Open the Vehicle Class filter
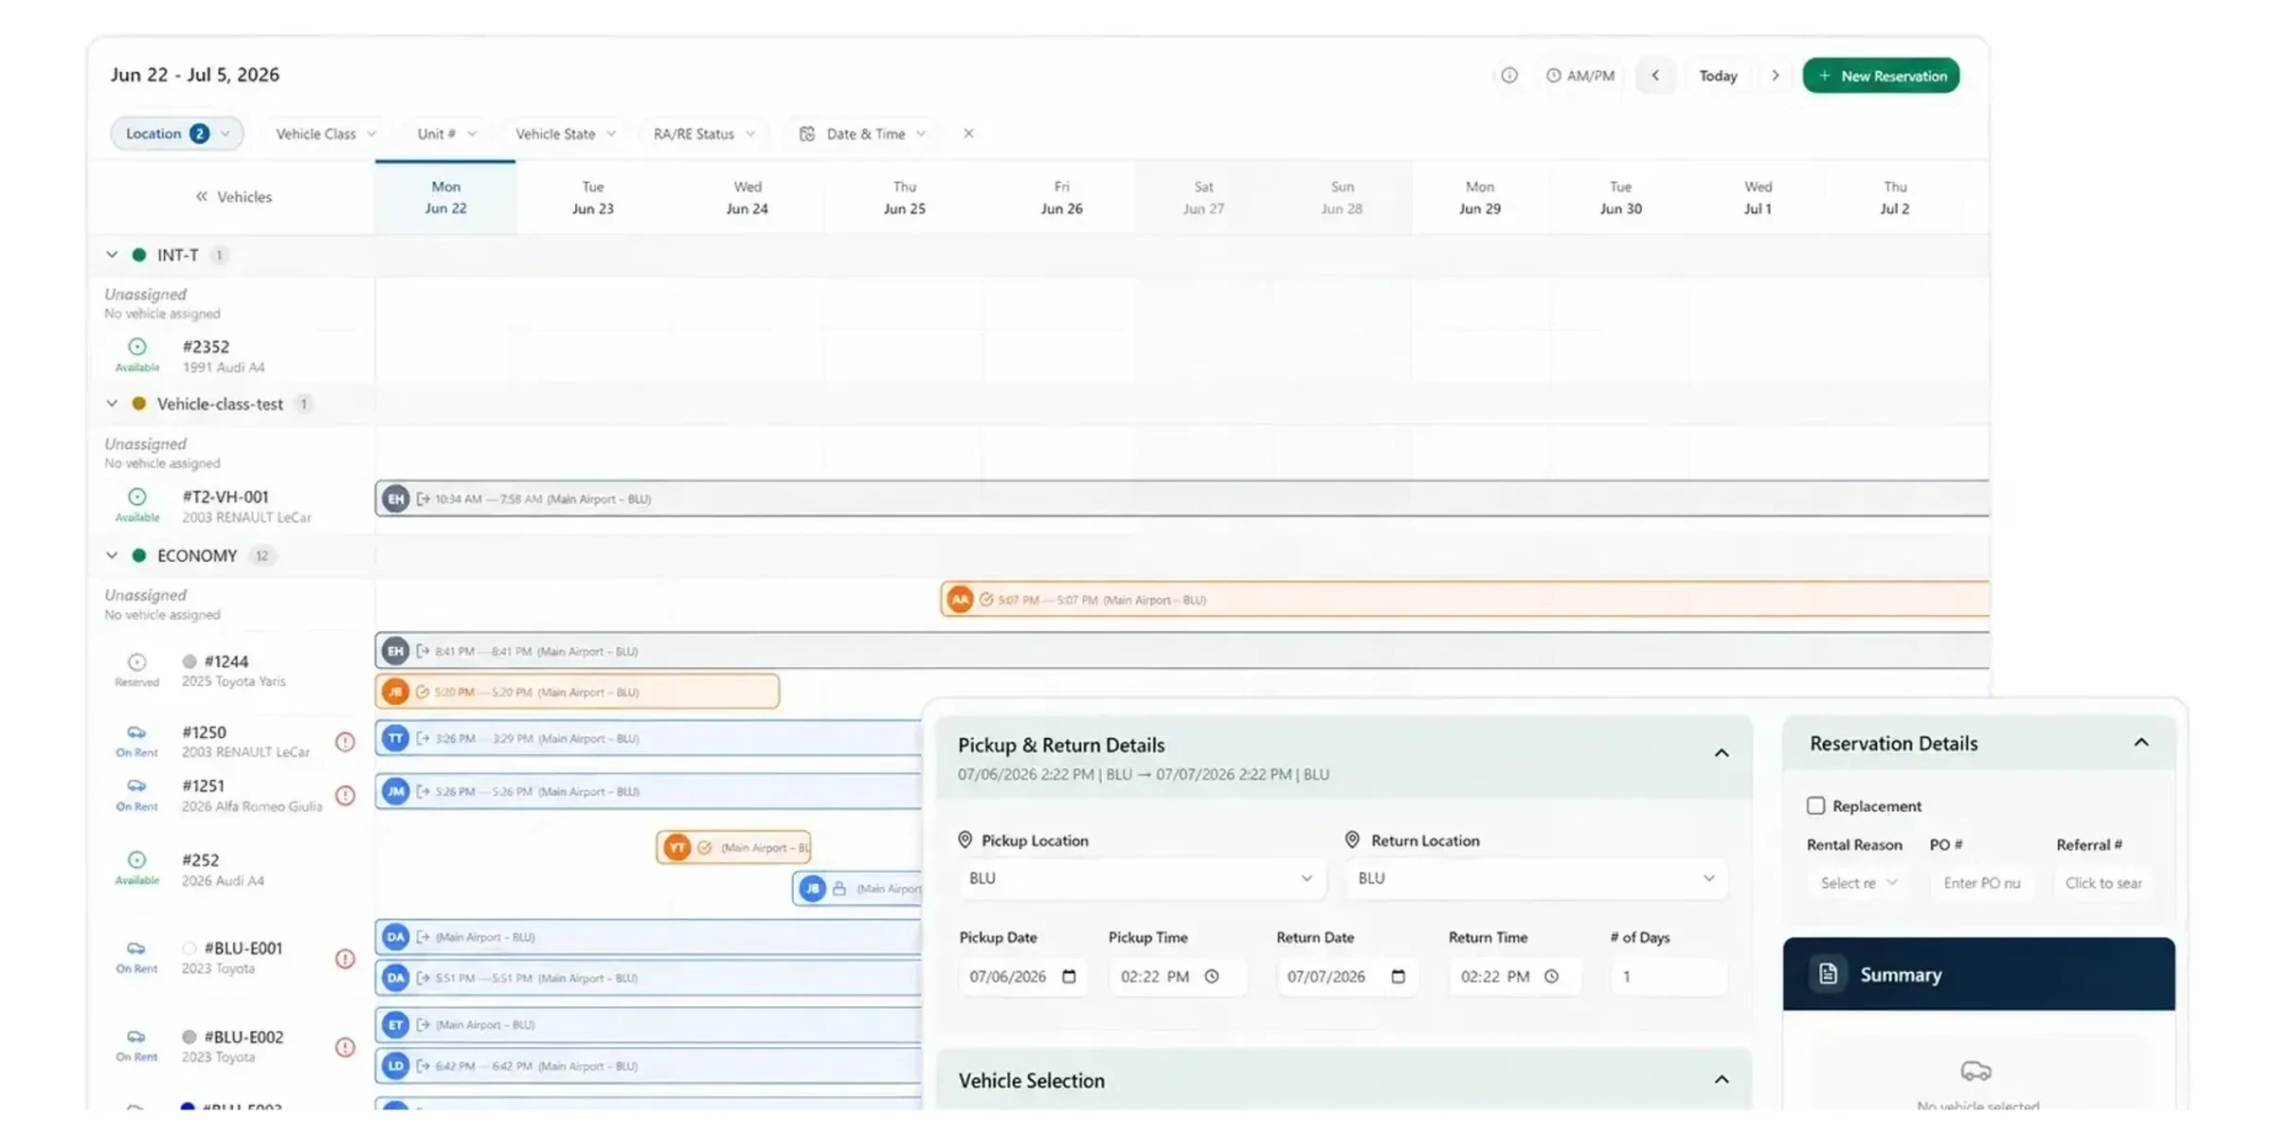This screenshot has width=2274, height=1137. pos(325,134)
